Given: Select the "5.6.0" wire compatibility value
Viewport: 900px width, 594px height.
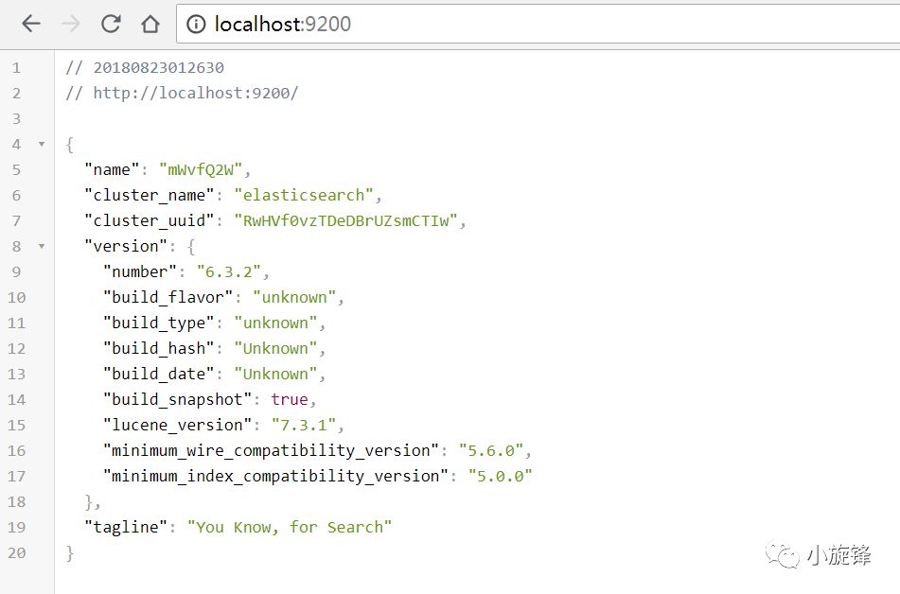Looking at the screenshot, I should click(x=491, y=450).
